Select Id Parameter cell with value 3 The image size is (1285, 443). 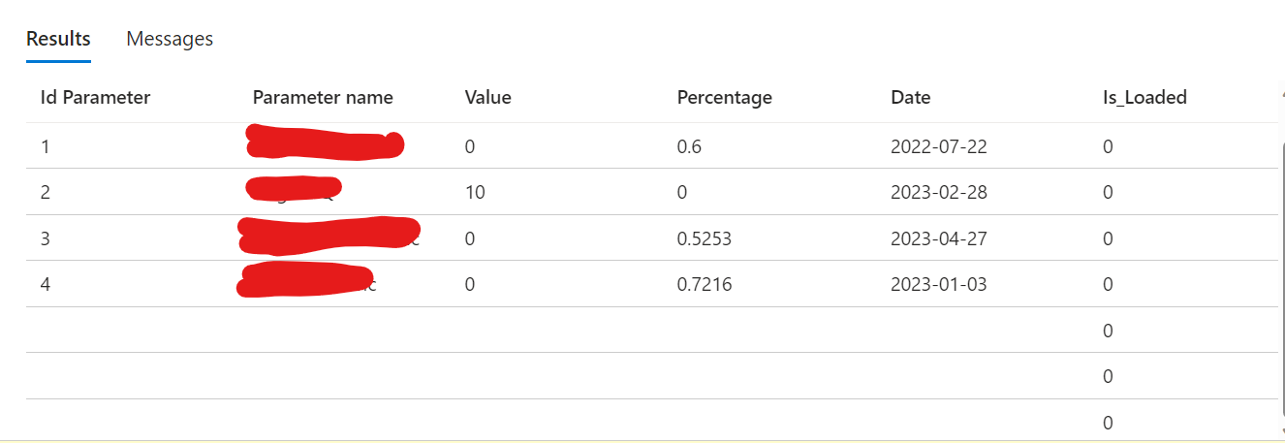click(45, 238)
